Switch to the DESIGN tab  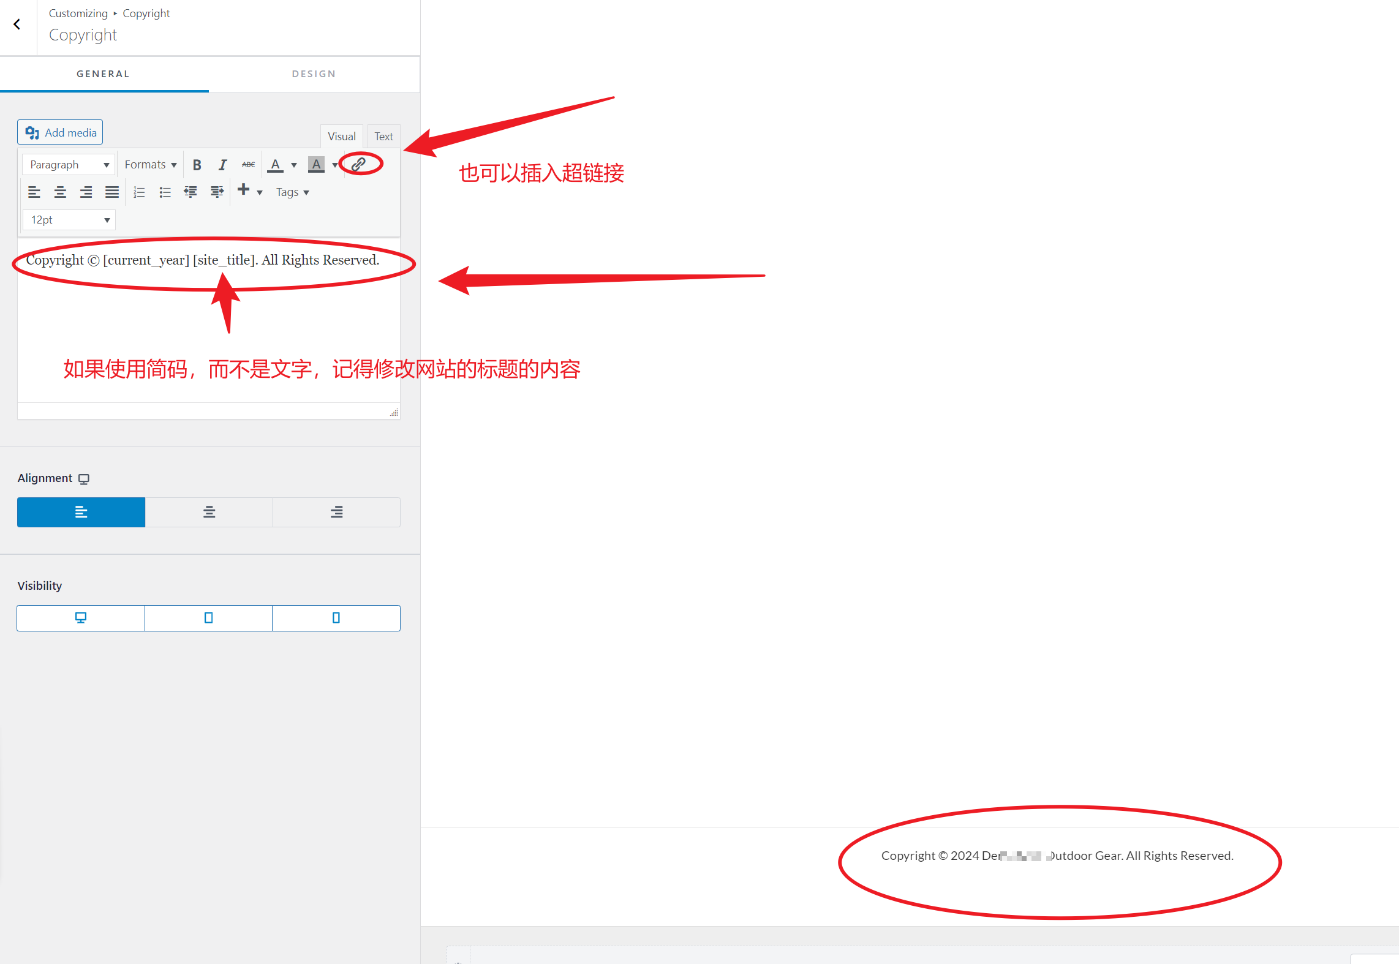tap(315, 72)
